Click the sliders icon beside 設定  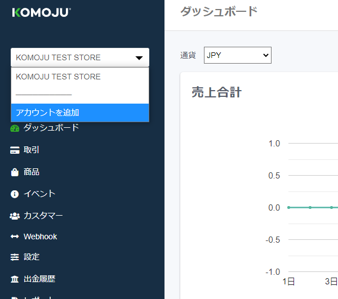pyautogui.click(x=15, y=257)
